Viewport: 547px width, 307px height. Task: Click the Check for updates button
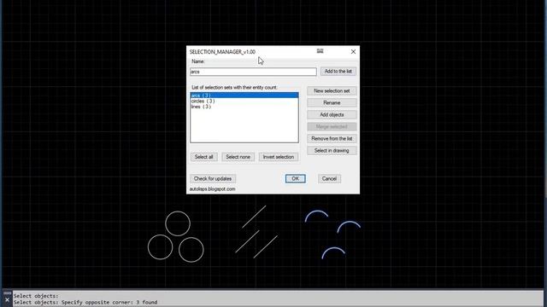[x=213, y=178]
